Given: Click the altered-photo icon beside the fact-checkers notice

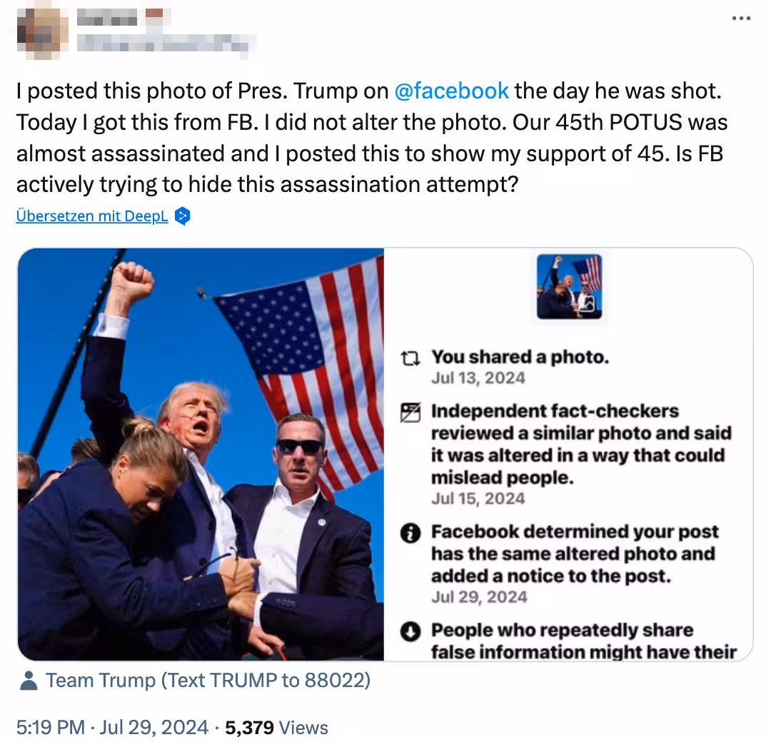Looking at the screenshot, I should pos(410,413).
